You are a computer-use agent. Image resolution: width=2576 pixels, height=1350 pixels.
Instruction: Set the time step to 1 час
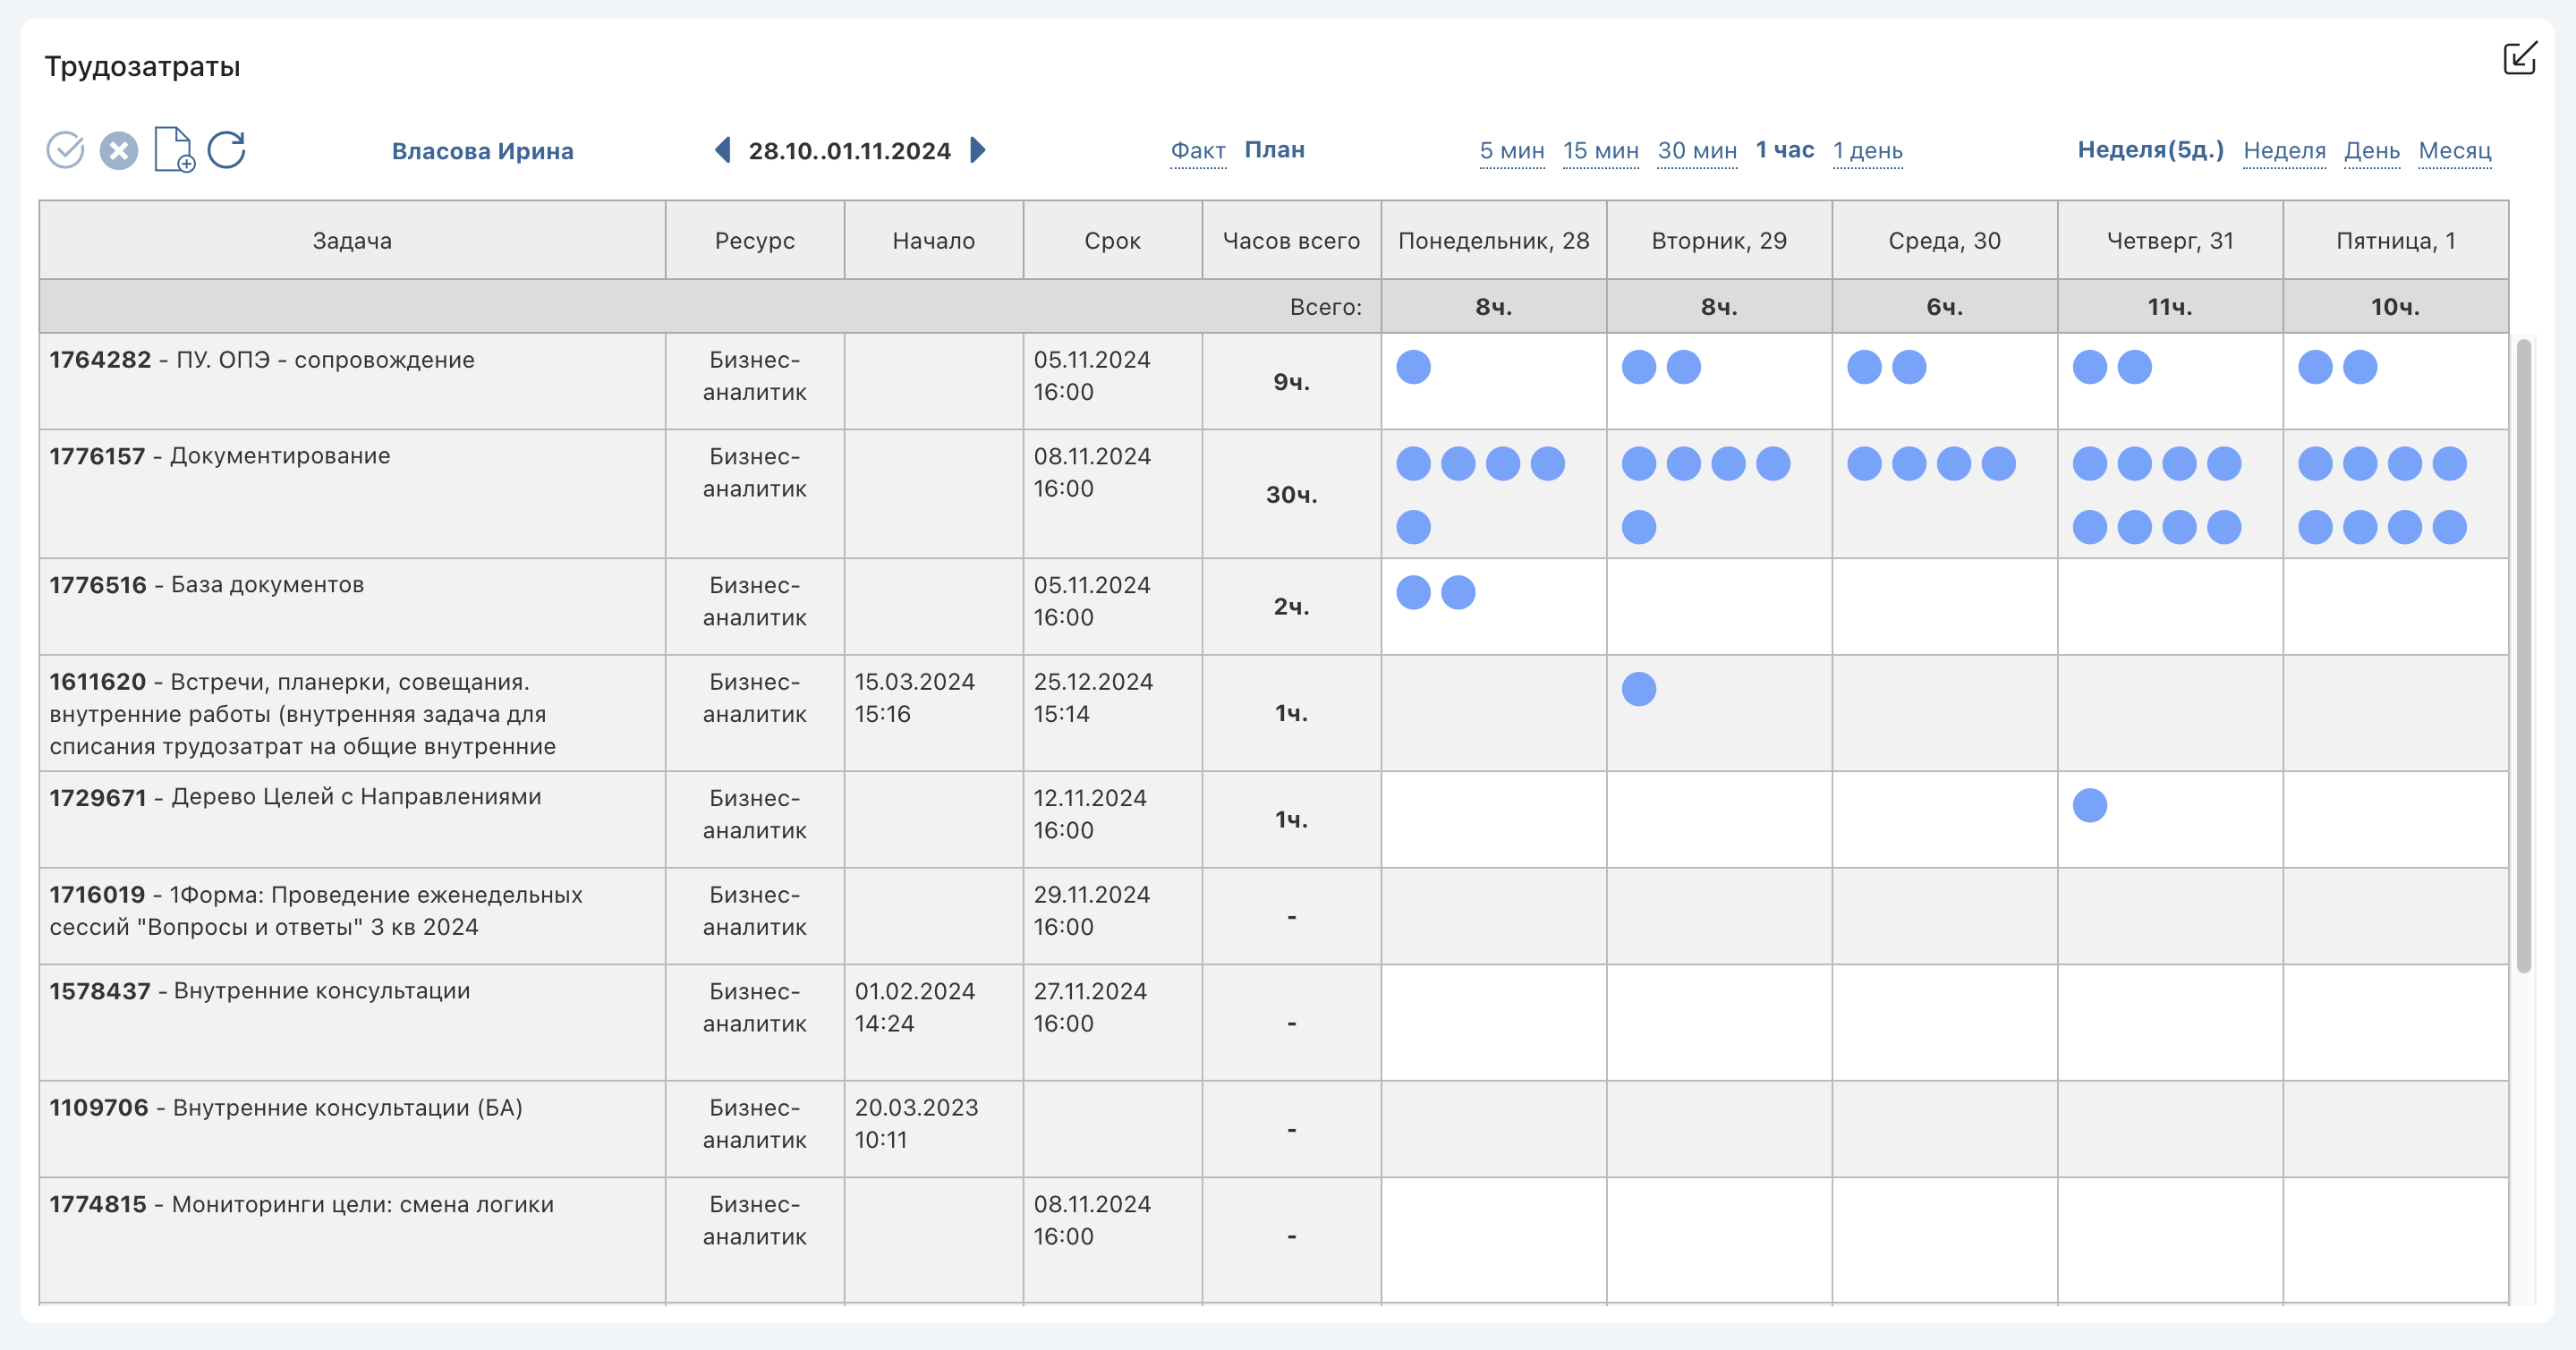point(1785,150)
